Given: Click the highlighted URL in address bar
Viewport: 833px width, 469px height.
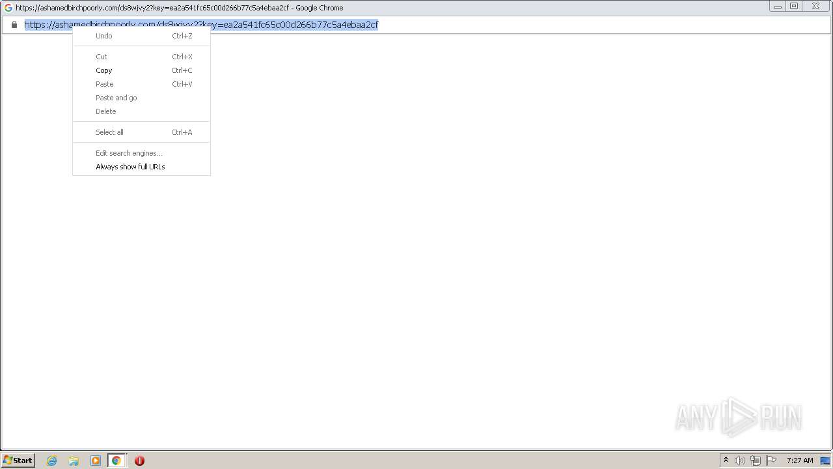Looking at the screenshot, I should point(201,25).
